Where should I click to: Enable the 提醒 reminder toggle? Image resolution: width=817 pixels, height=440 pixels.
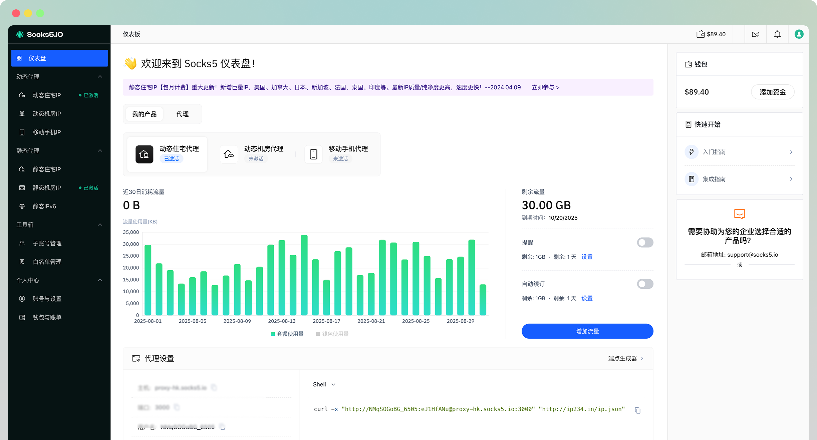645,242
